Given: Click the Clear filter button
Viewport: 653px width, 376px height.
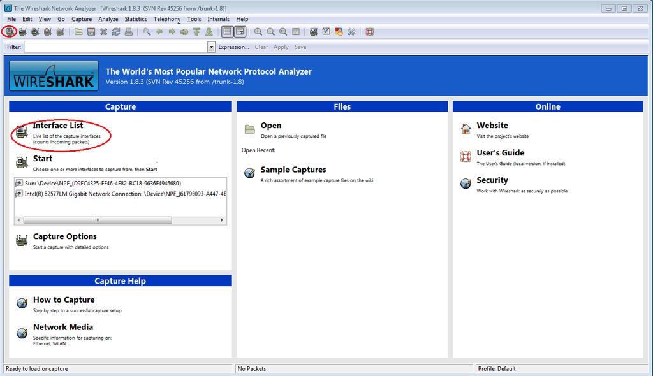Looking at the screenshot, I should click(x=261, y=47).
